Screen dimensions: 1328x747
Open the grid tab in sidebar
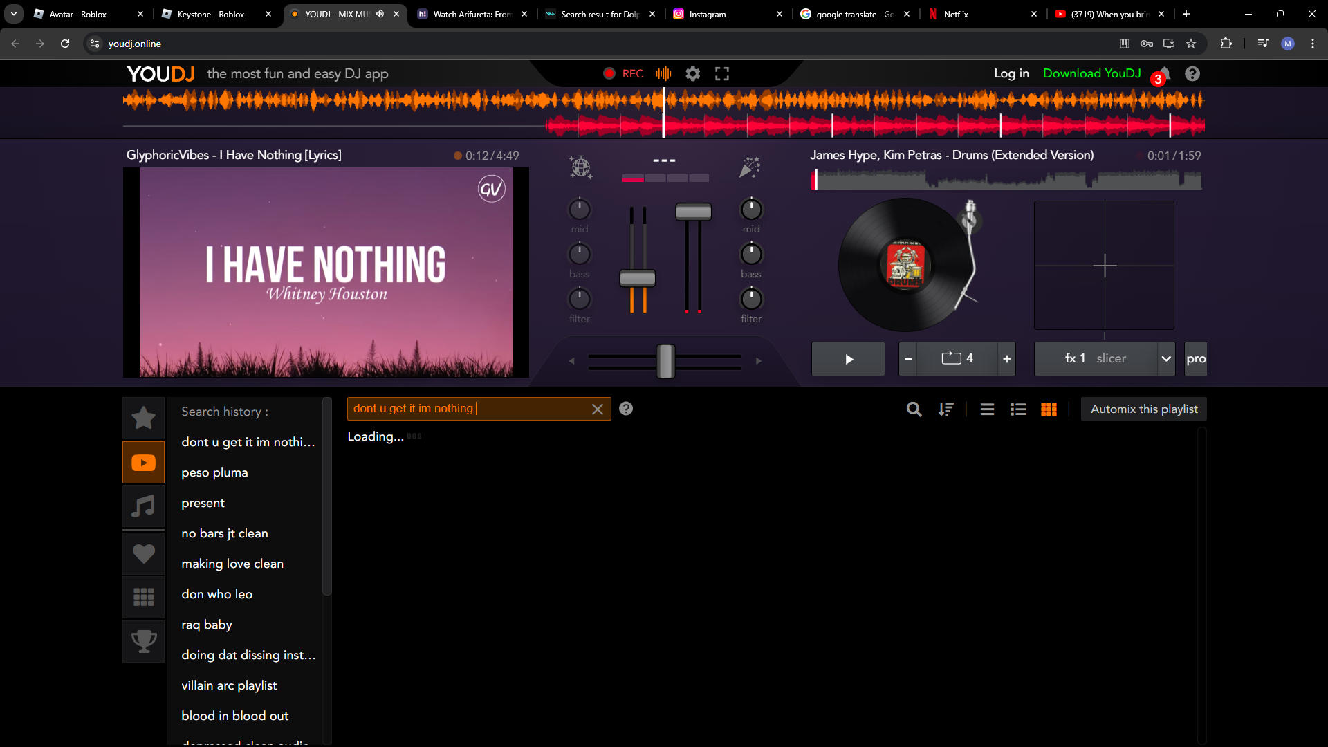144,597
